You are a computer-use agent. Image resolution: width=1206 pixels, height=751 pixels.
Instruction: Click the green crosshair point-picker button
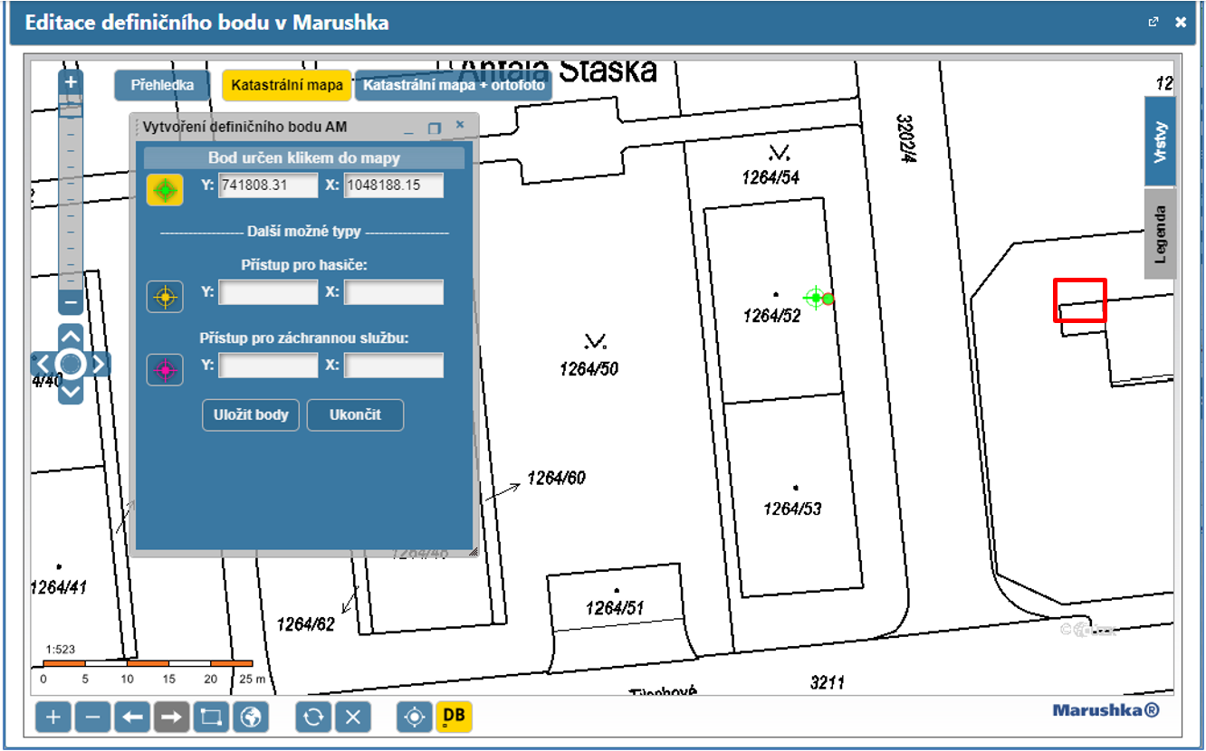[165, 190]
